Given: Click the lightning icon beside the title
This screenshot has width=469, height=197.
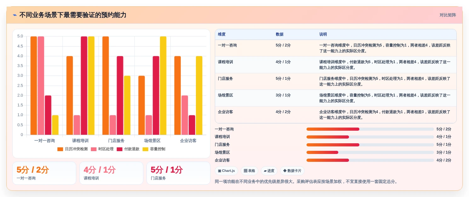Looking at the screenshot, I should (x=15, y=15).
